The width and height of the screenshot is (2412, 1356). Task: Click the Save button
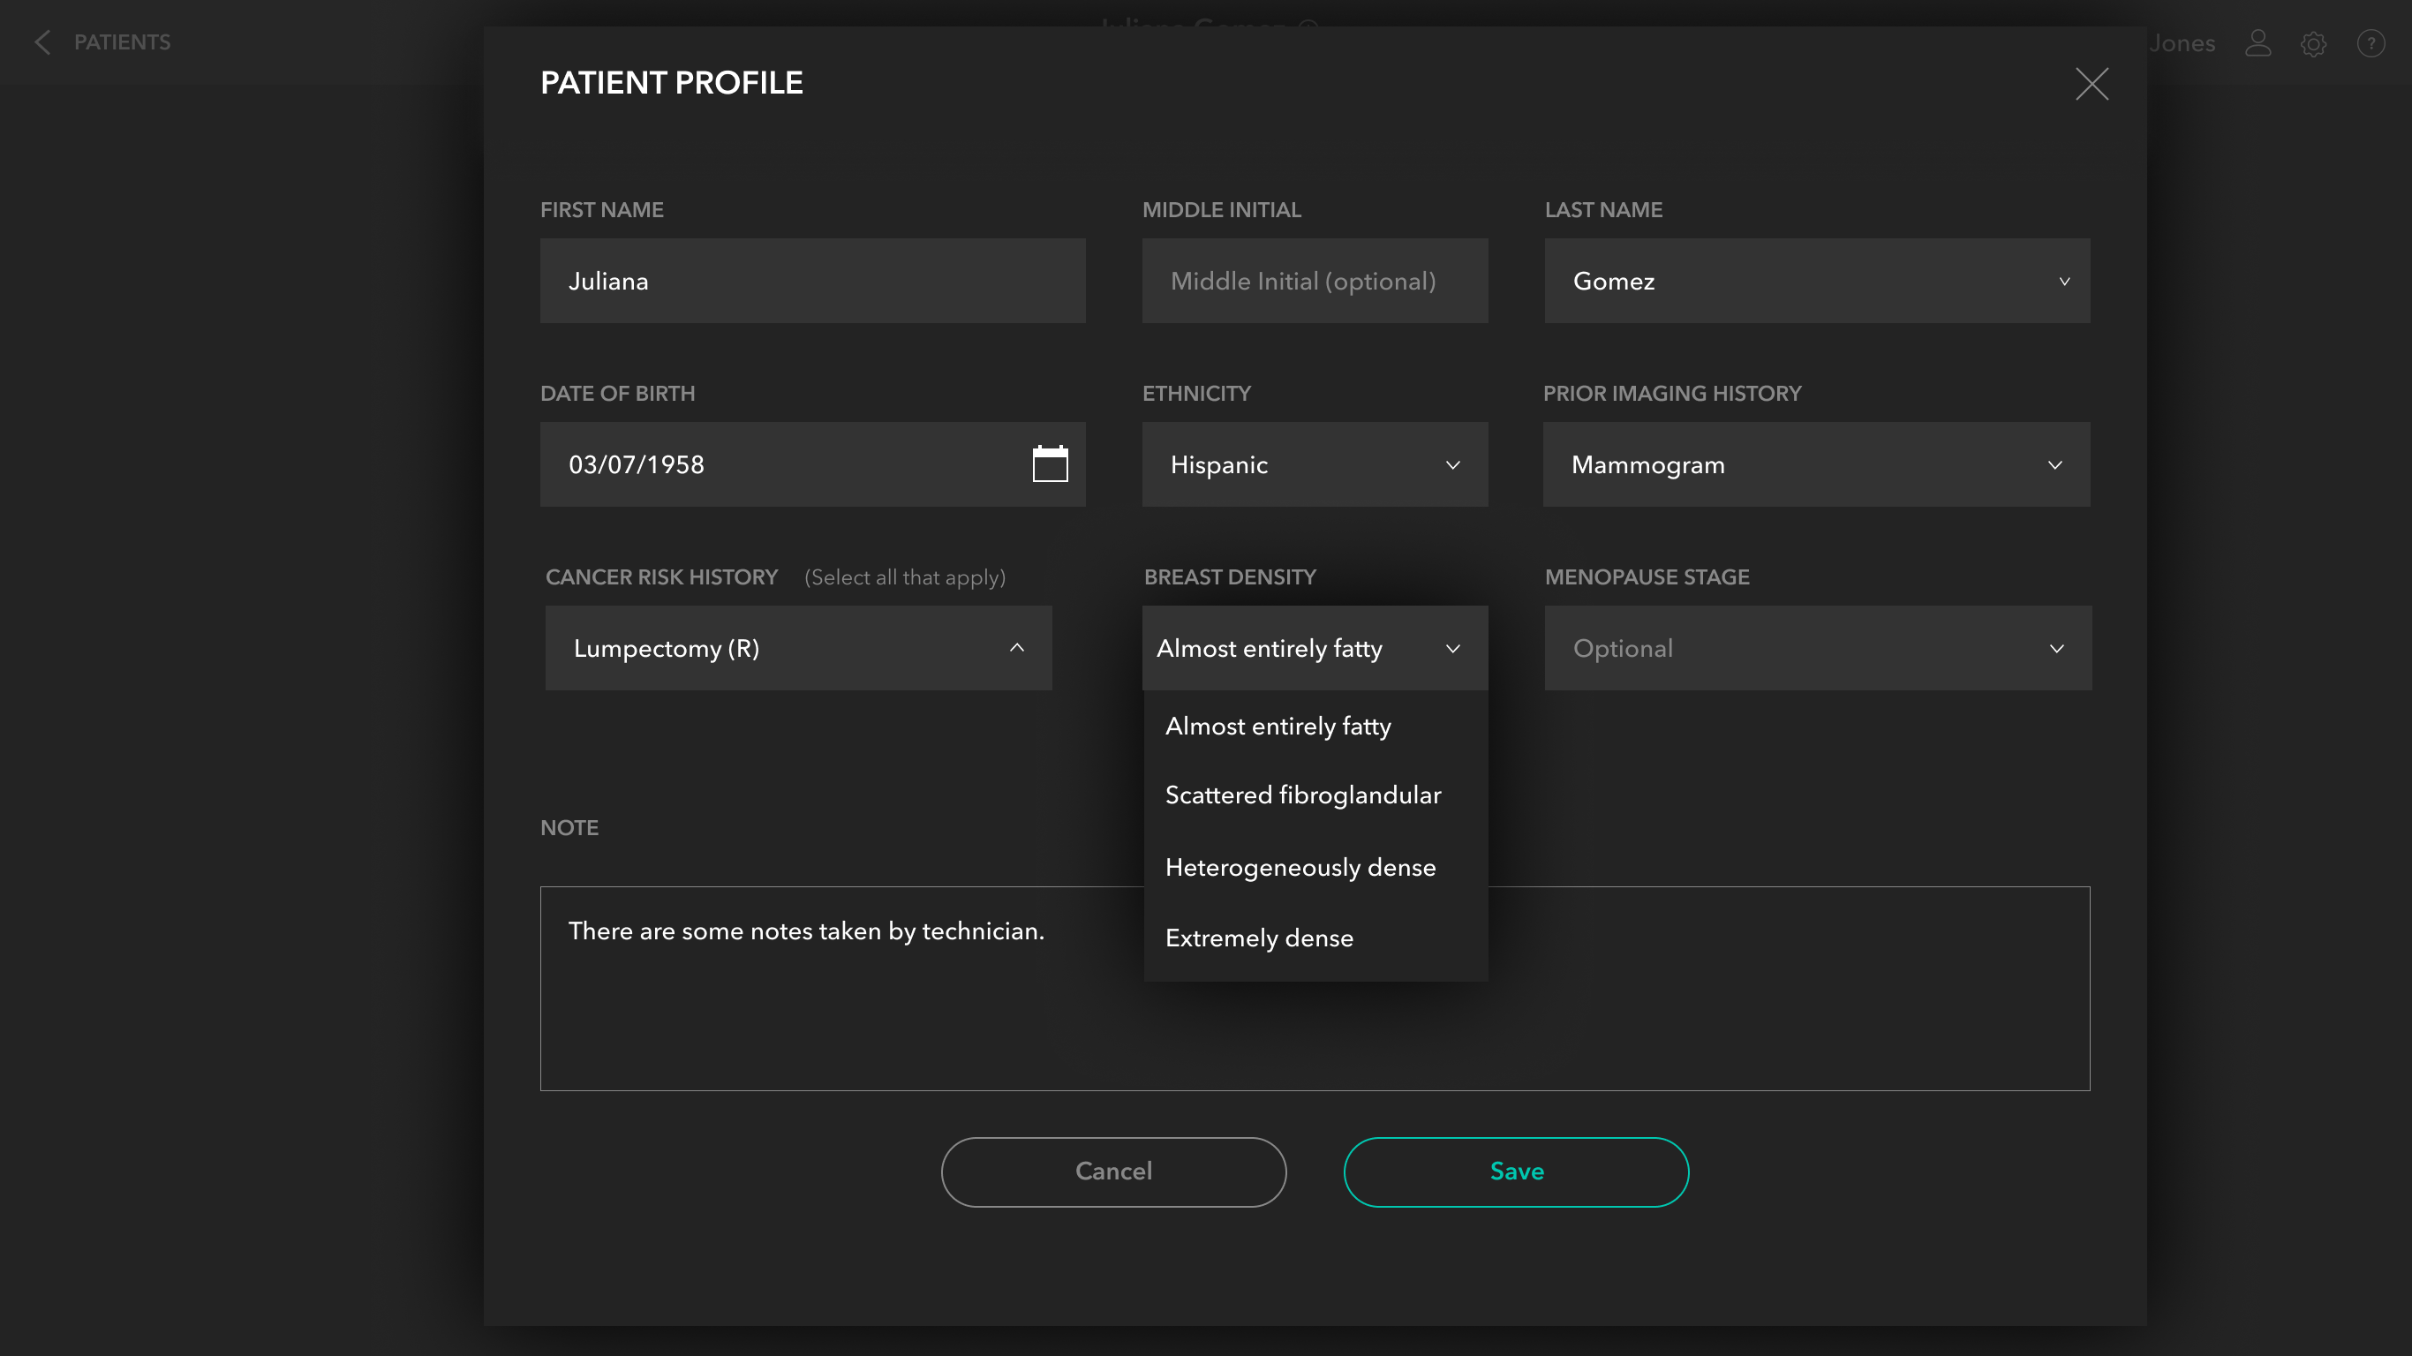[x=1516, y=1171]
